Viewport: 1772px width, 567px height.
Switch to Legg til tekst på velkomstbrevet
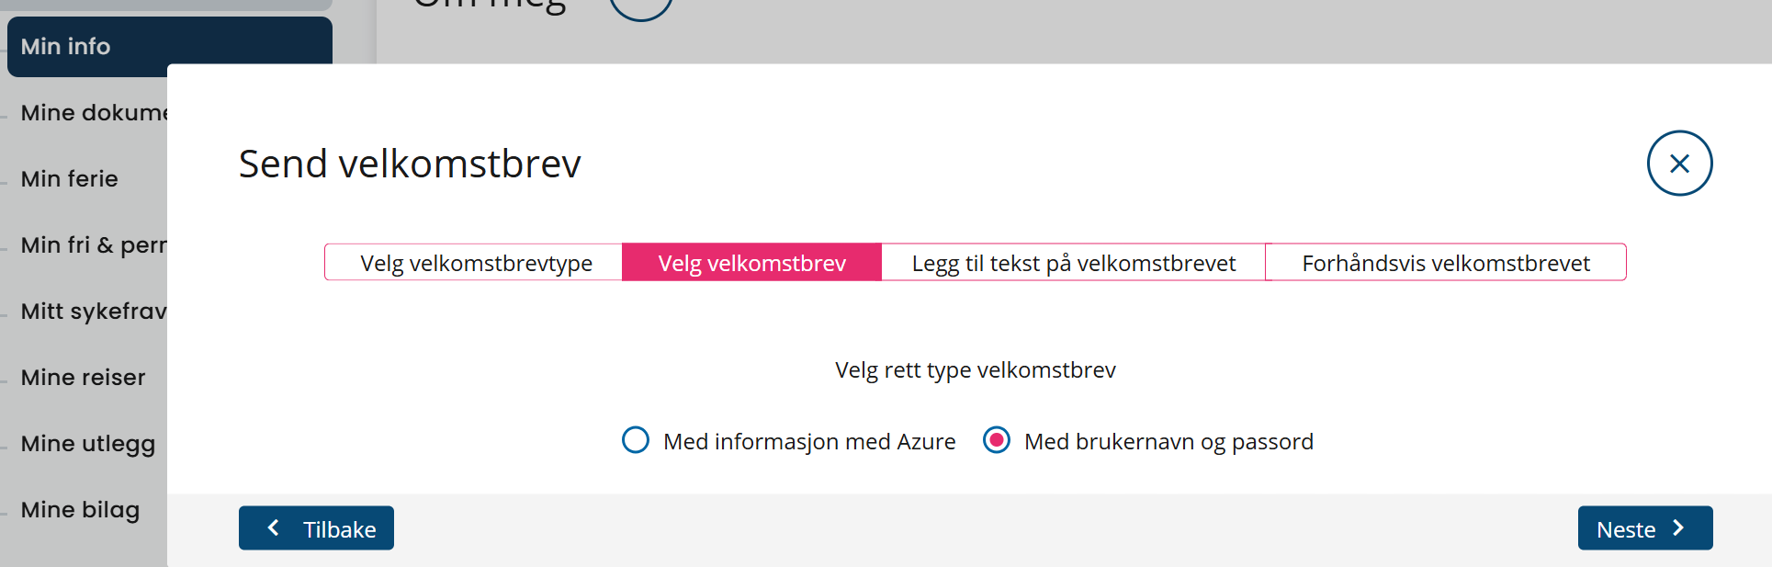pos(1073,263)
